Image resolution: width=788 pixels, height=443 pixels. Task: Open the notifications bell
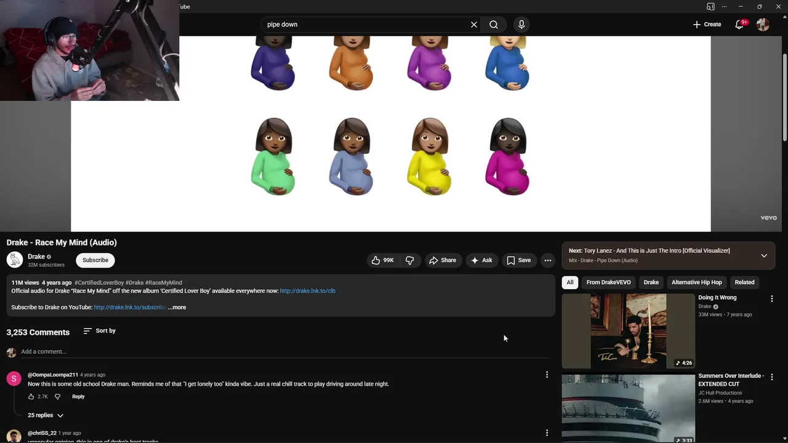pyautogui.click(x=739, y=25)
